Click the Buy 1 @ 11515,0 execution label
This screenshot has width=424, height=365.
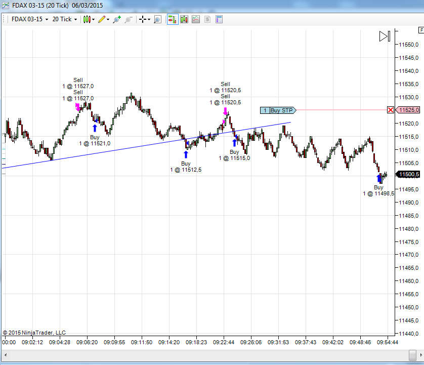[234, 155]
